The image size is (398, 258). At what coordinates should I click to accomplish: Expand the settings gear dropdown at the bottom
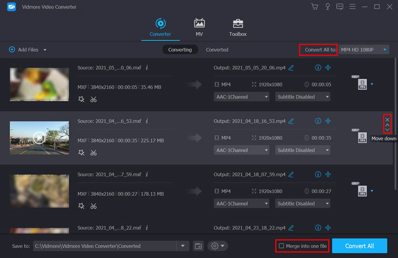click(218, 246)
